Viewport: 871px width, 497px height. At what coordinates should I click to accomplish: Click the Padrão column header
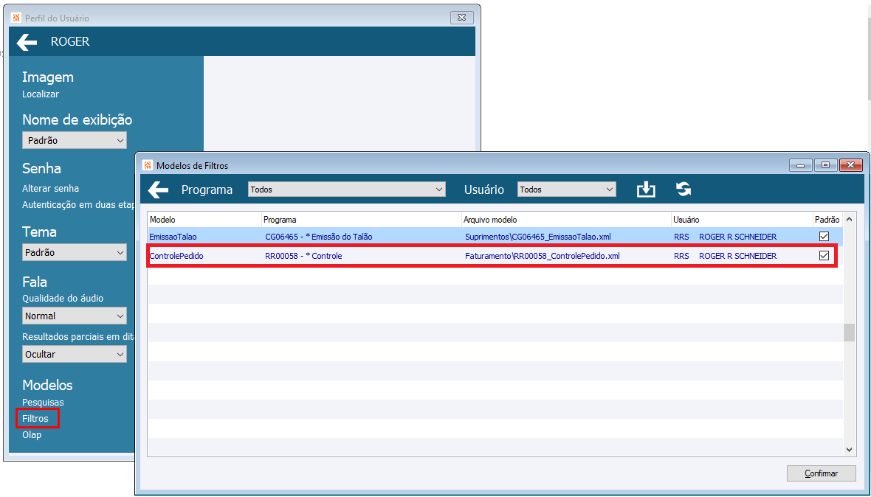tap(827, 220)
